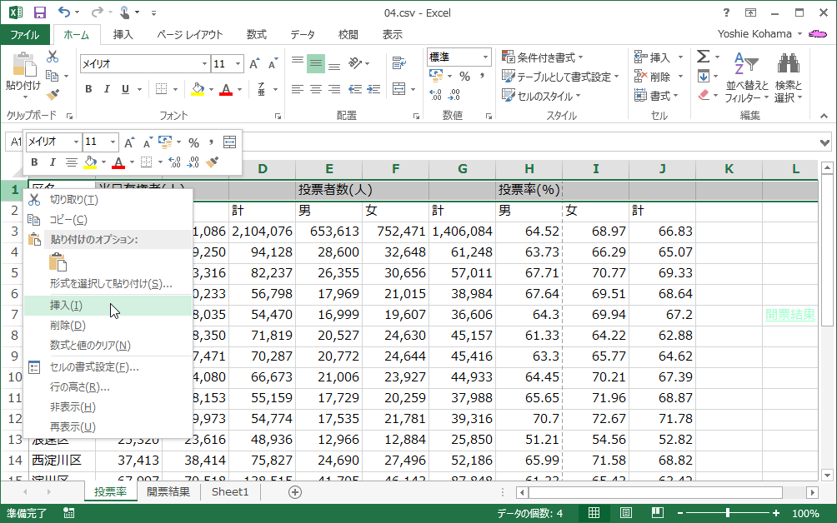Increase font size in the ribbon
Viewport: 837px width, 523px height.
[x=254, y=64]
